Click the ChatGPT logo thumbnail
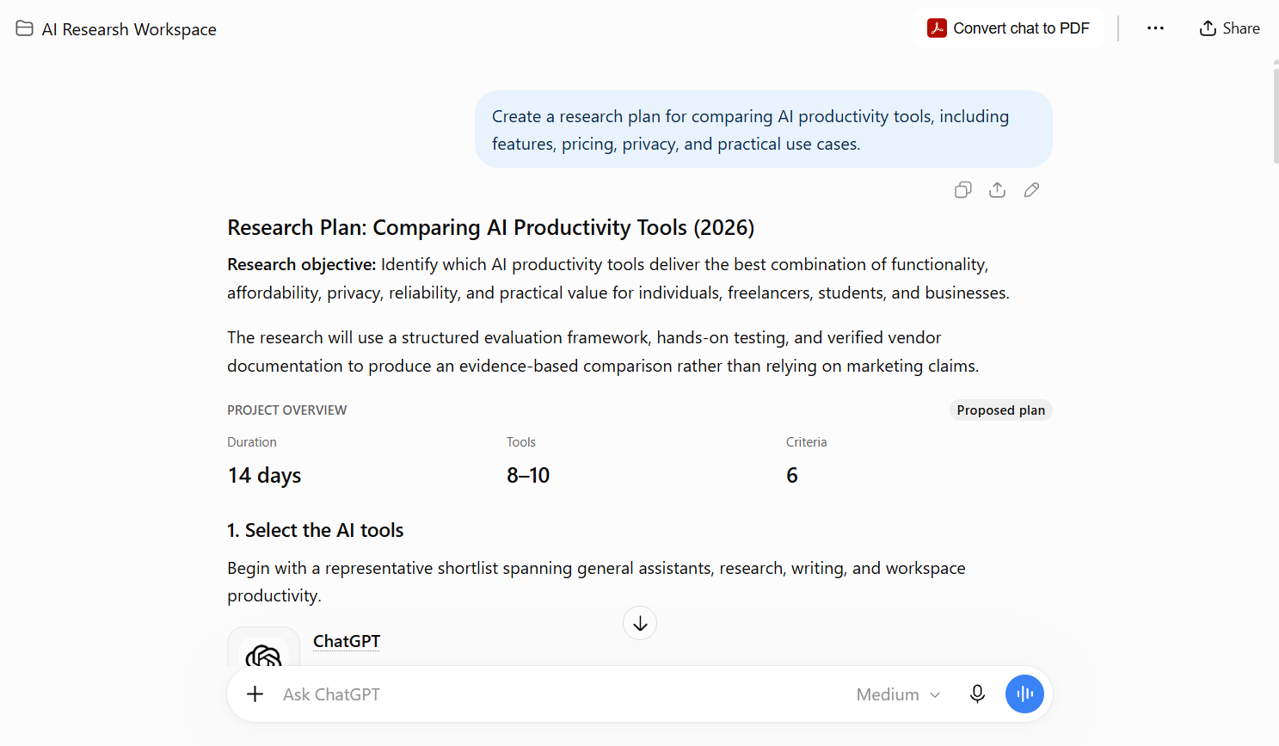Viewport: 1279px width, 746px height. 263,648
